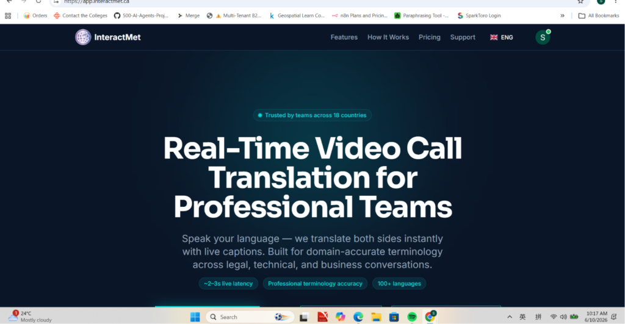Open the Pricing nav item

pos(429,37)
